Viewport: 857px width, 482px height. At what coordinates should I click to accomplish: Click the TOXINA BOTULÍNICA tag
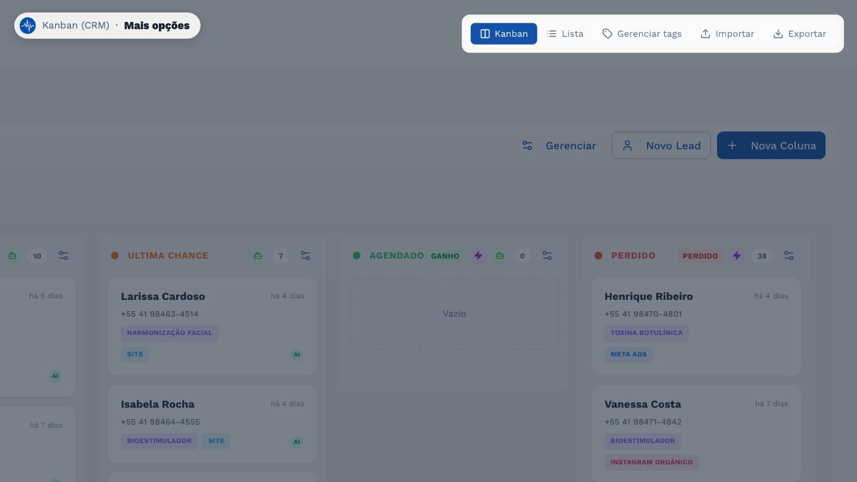(x=646, y=333)
